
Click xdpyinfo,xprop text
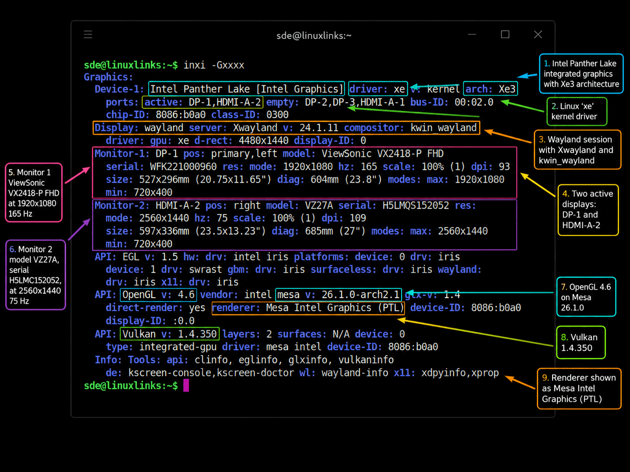(x=460, y=373)
